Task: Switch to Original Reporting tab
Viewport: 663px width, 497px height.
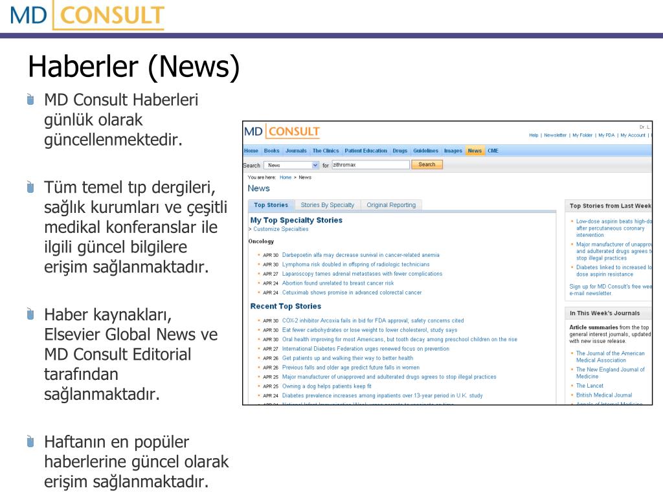Action: point(391,205)
